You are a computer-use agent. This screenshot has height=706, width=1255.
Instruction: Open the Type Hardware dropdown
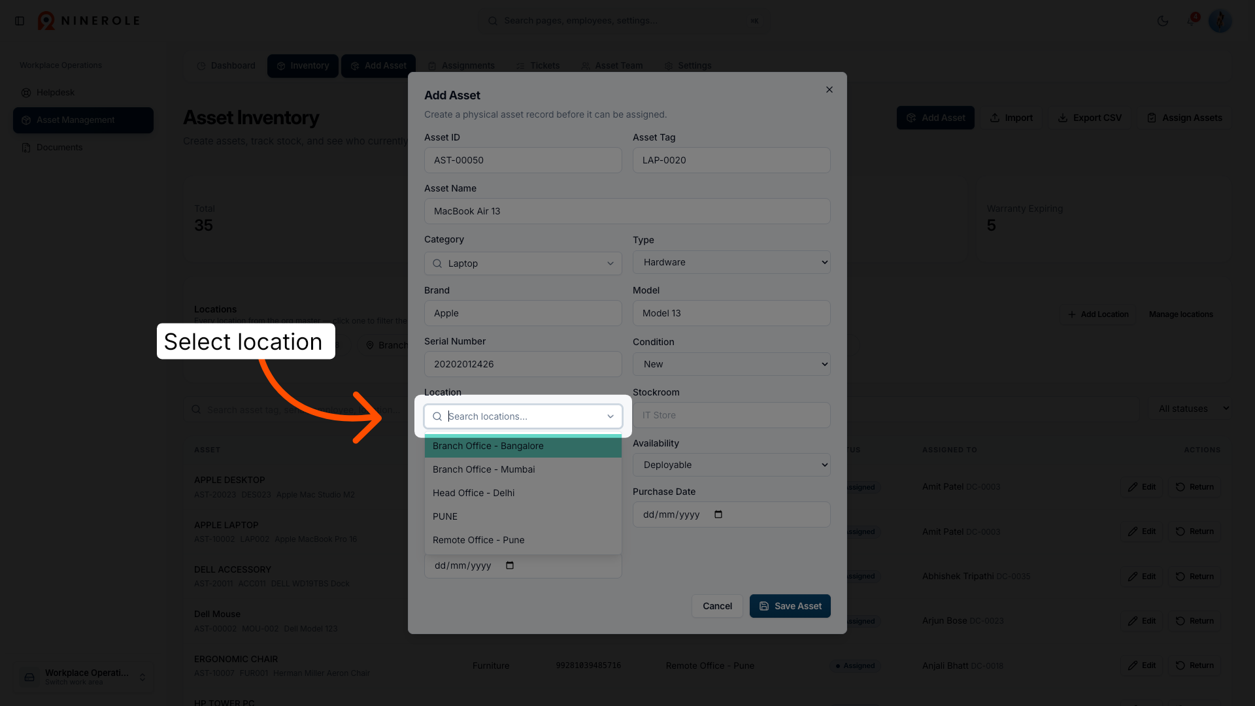(x=731, y=262)
